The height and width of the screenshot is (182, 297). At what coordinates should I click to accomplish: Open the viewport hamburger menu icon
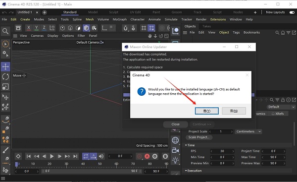click(x=15, y=36)
